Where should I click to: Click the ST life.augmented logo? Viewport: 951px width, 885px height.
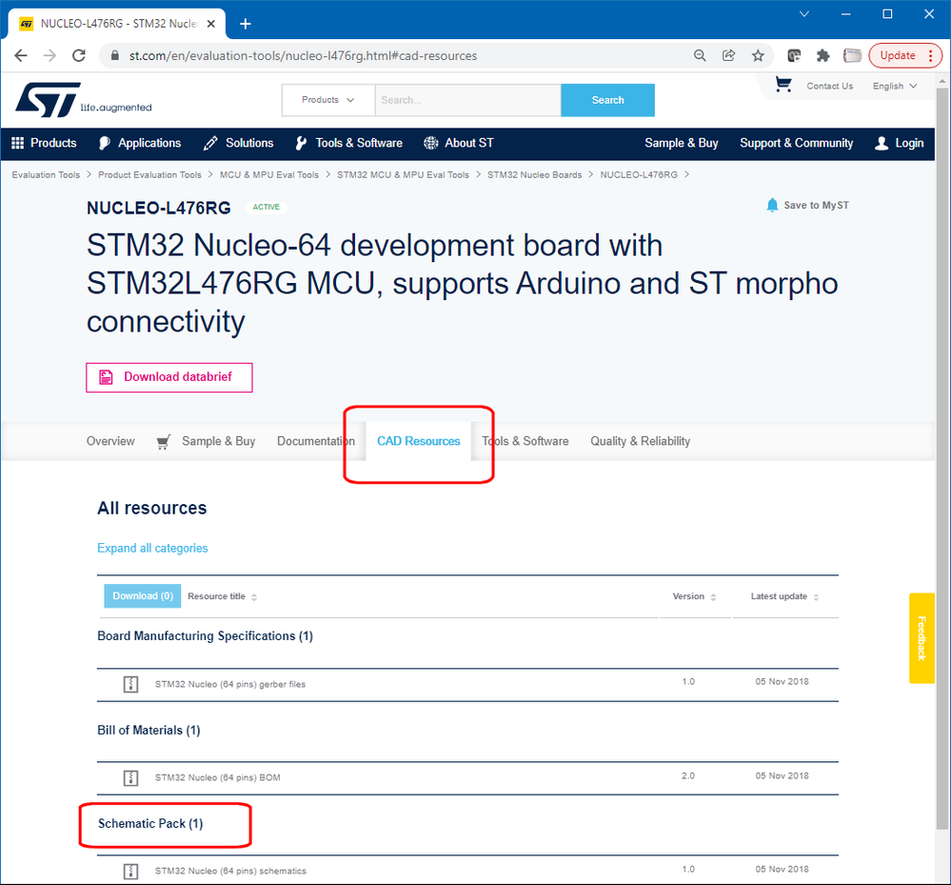pyautogui.click(x=83, y=100)
